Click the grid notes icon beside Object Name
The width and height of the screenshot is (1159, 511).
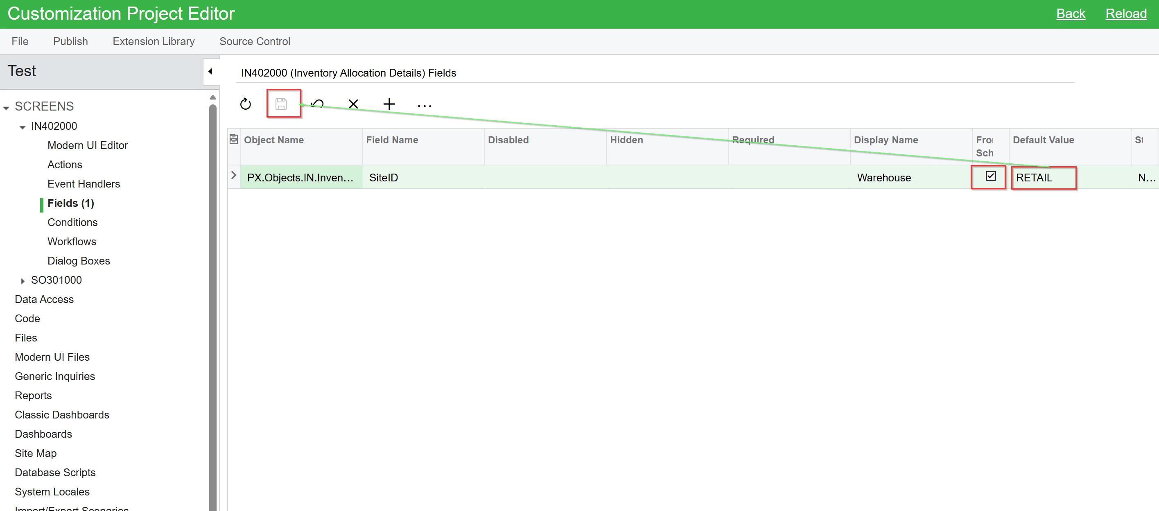click(x=233, y=140)
